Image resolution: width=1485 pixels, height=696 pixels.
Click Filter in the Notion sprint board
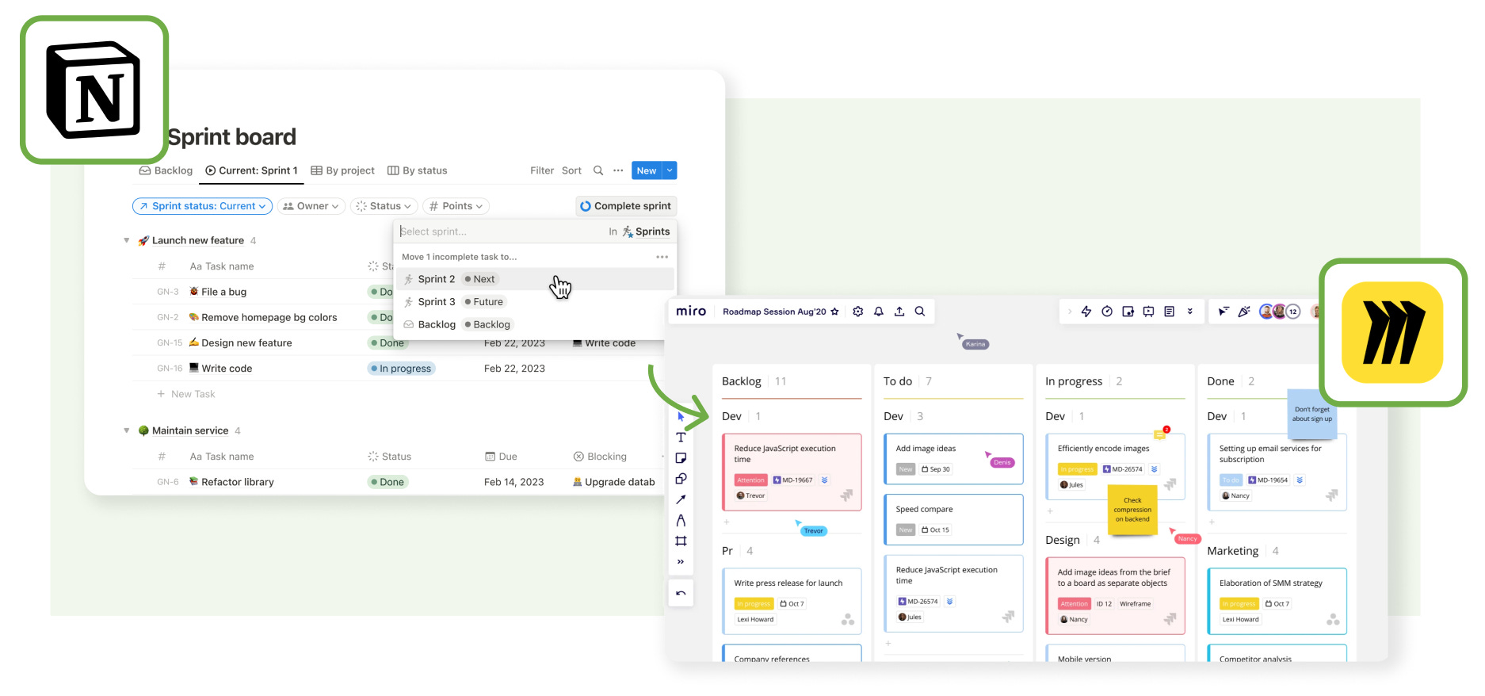click(542, 170)
